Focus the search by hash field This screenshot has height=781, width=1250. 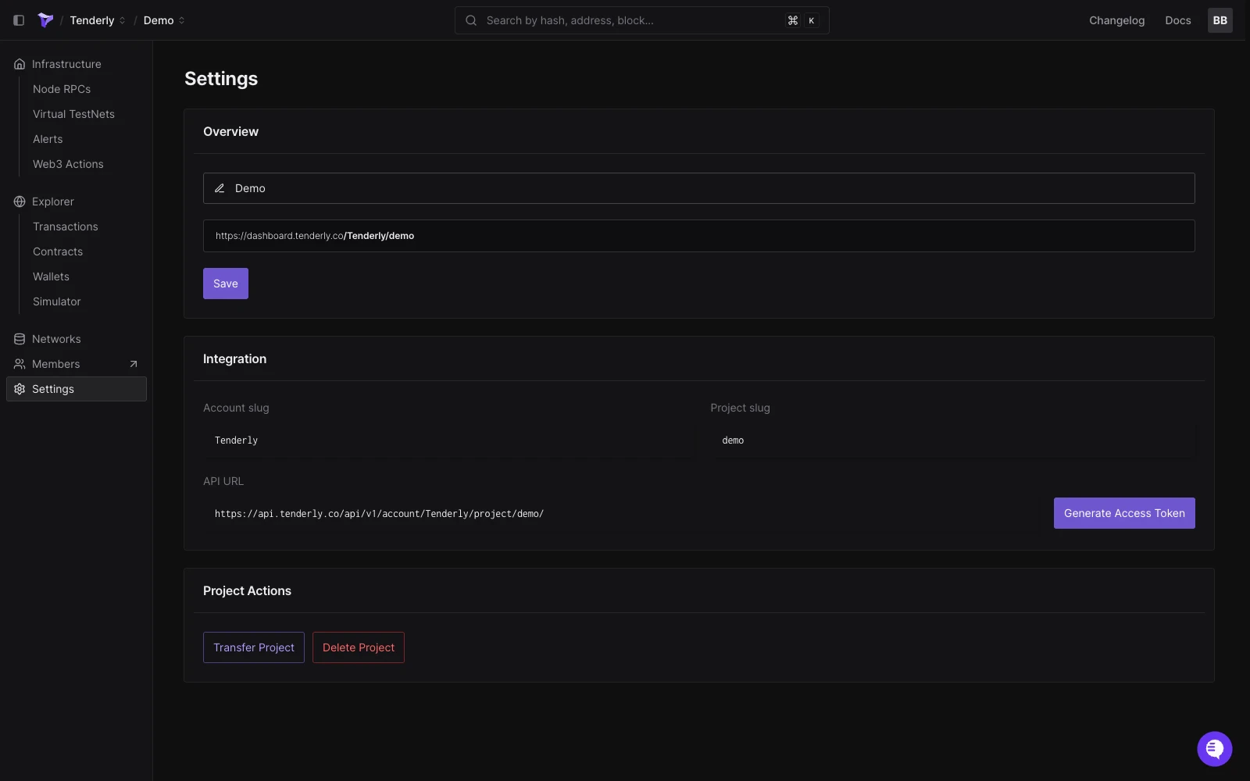tap(641, 20)
